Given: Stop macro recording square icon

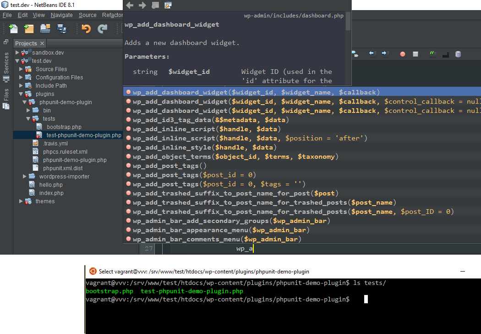Looking at the screenshot, I should [x=415, y=54].
